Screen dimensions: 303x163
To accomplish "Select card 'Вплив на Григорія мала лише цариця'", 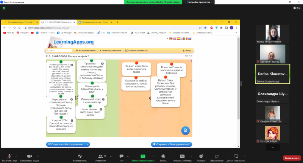I will (x=172, y=70).
